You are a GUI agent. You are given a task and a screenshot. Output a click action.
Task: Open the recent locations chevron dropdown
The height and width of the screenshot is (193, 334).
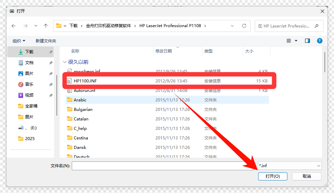[x=36, y=26]
